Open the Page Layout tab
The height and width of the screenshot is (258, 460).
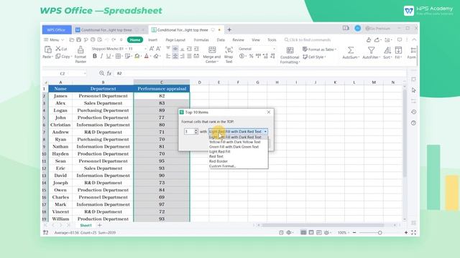pyautogui.click(x=175, y=40)
